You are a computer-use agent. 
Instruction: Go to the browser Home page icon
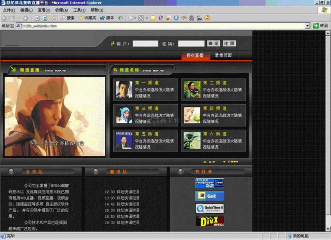coord(53,18)
